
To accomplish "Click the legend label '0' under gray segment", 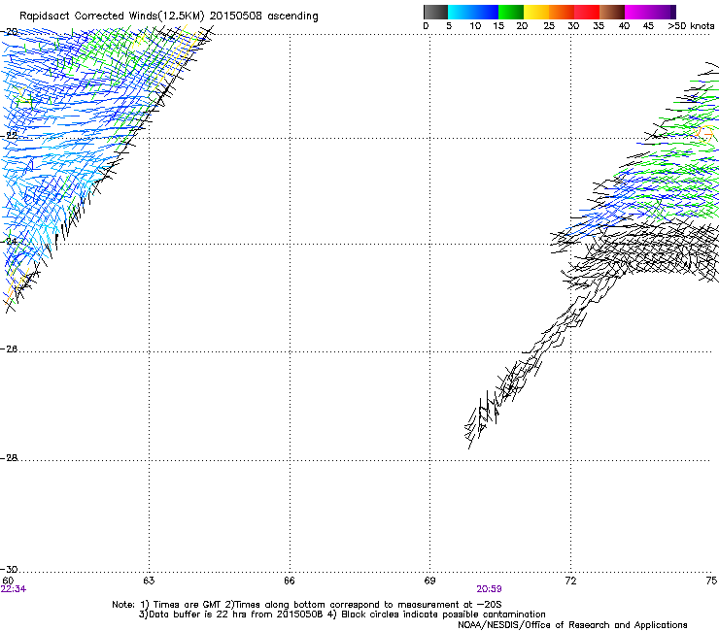I will pyautogui.click(x=426, y=26).
